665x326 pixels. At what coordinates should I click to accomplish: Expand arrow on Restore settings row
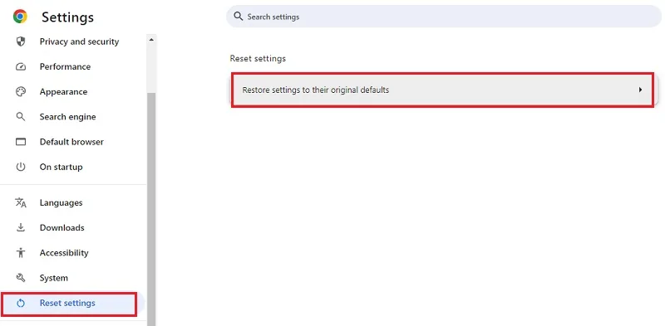click(x=640, y=90)
